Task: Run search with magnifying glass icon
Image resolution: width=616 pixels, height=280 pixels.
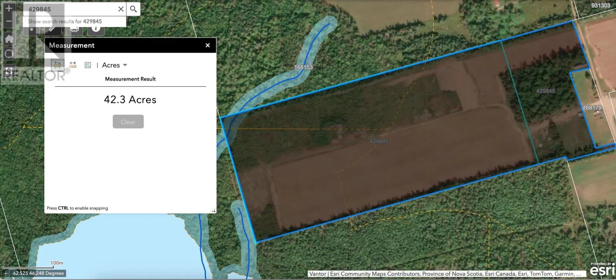Action: point(133,9)
